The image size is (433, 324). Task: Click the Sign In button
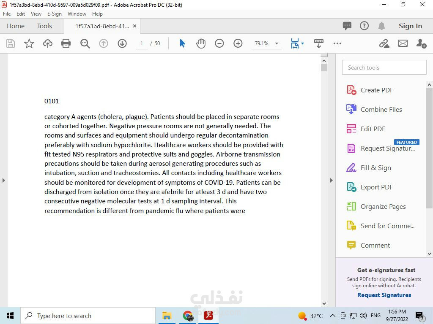pyautogui.click(x=410, y=26)
